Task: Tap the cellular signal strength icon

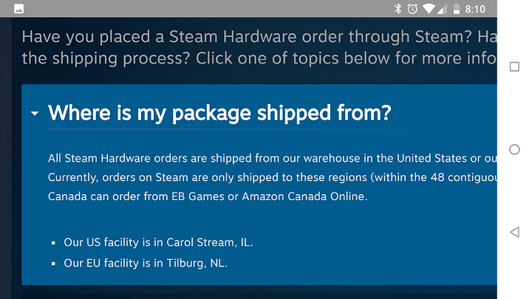Action: [x=442, y=9]
